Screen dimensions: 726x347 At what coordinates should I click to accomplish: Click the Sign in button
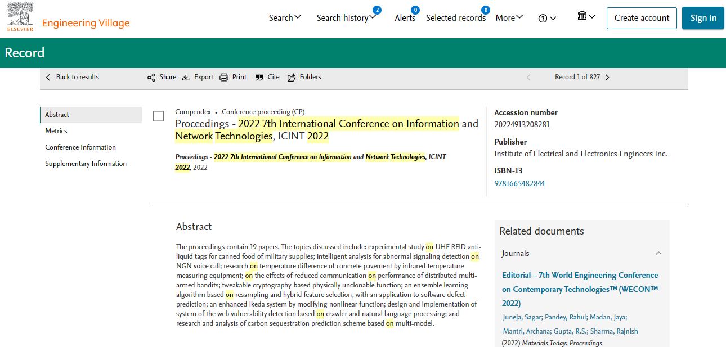[703, 18]
